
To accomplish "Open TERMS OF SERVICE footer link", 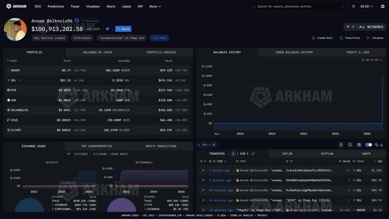I will coord(242,215).
